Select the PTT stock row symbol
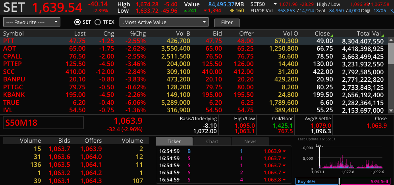Screen dimensions: 394x185 [9, 41]
